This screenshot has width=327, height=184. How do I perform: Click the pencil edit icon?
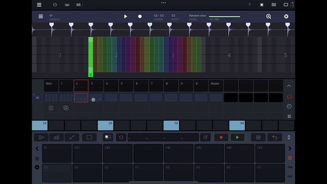coord(205,137)
